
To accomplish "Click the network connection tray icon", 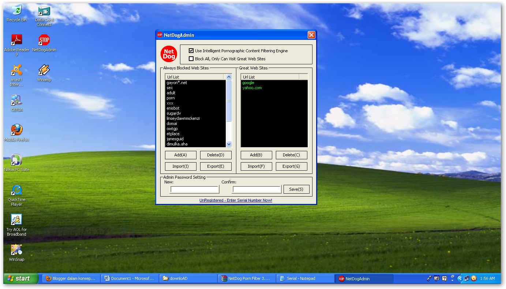I will (467, 278).
